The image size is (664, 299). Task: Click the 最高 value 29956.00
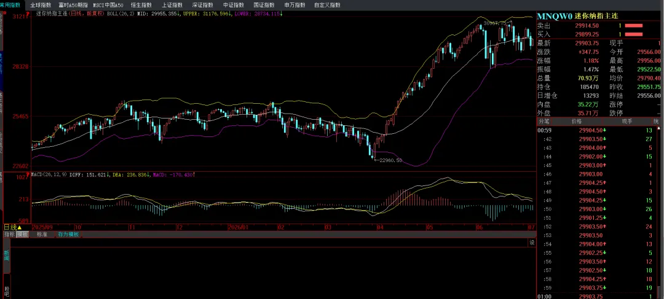tap(649, 61)
